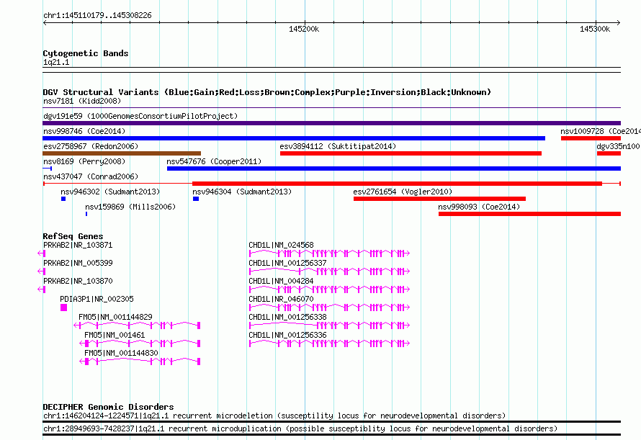Image resolution: width=641 pixels, height=440 pixels.
Task: Click the red dgv335n100 bar at right edge
Action: click(x=609, y=153)
